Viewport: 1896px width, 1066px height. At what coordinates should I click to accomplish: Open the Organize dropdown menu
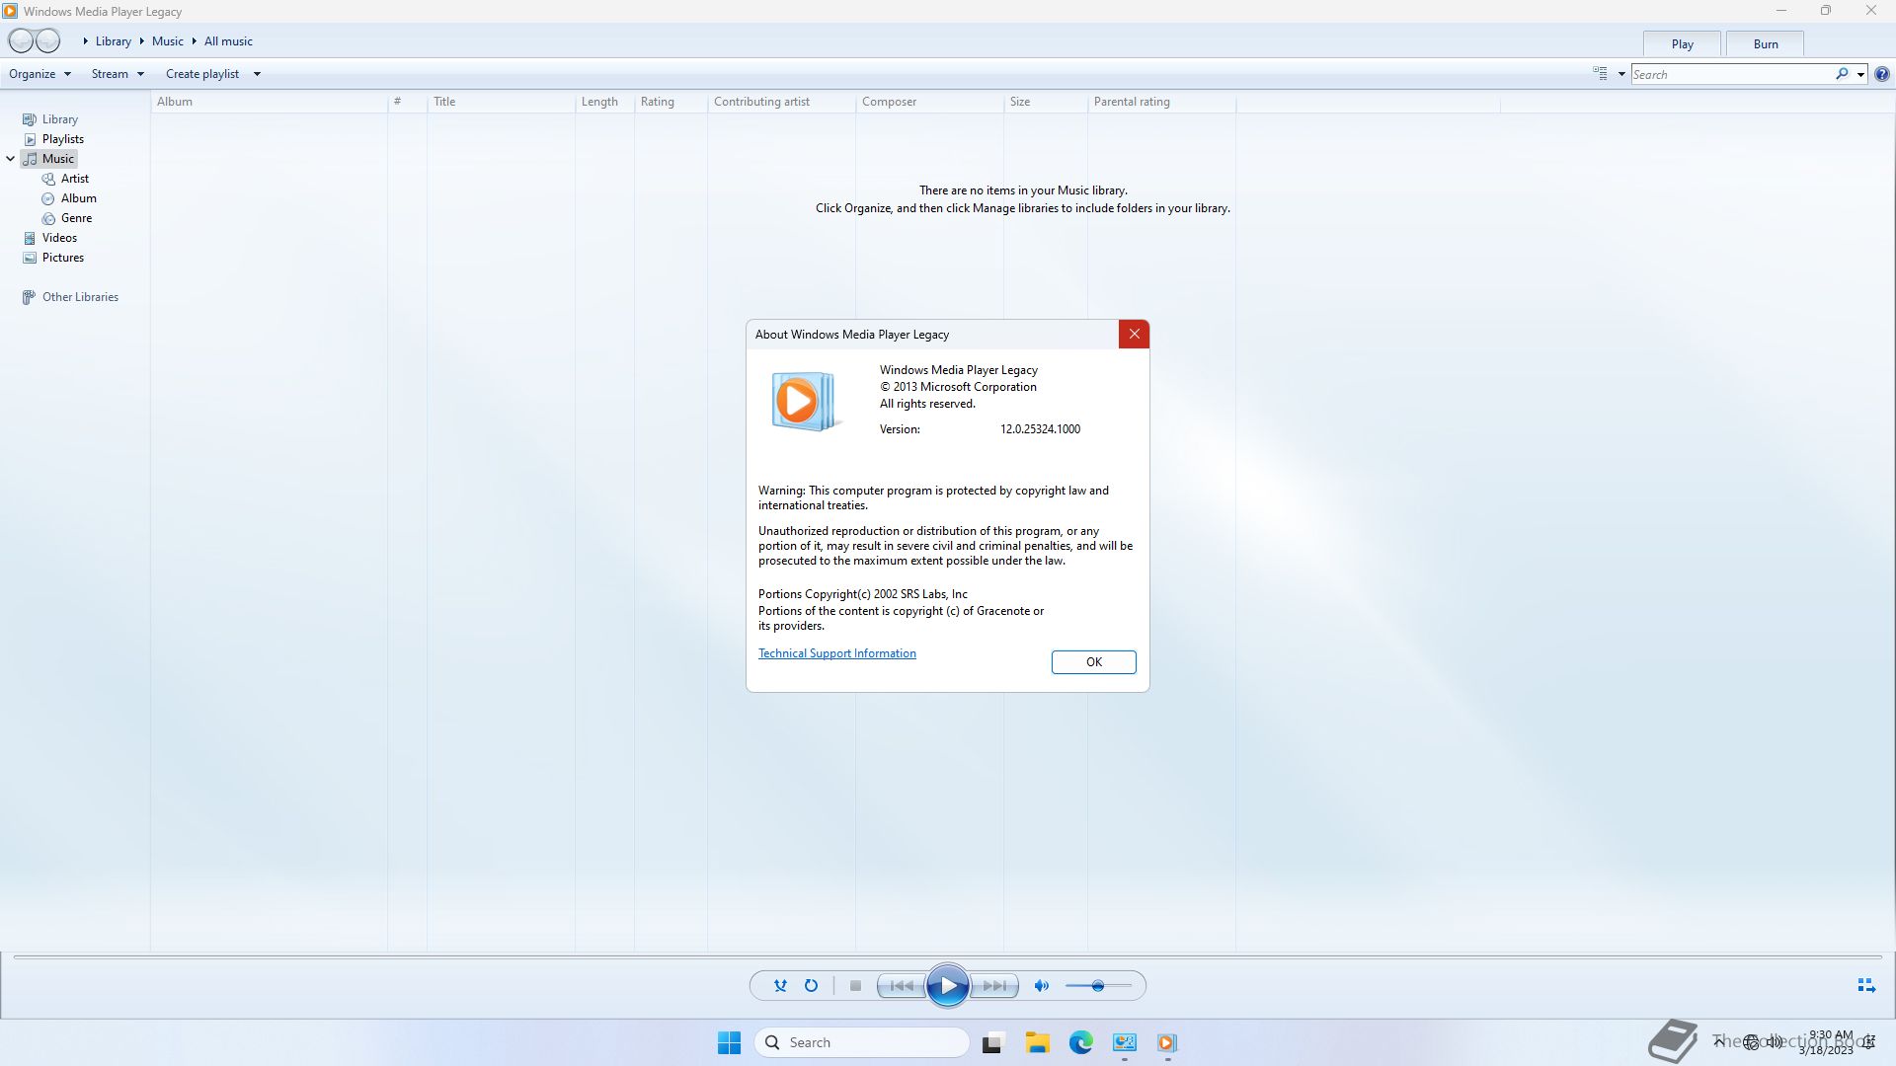pos(39,74)
